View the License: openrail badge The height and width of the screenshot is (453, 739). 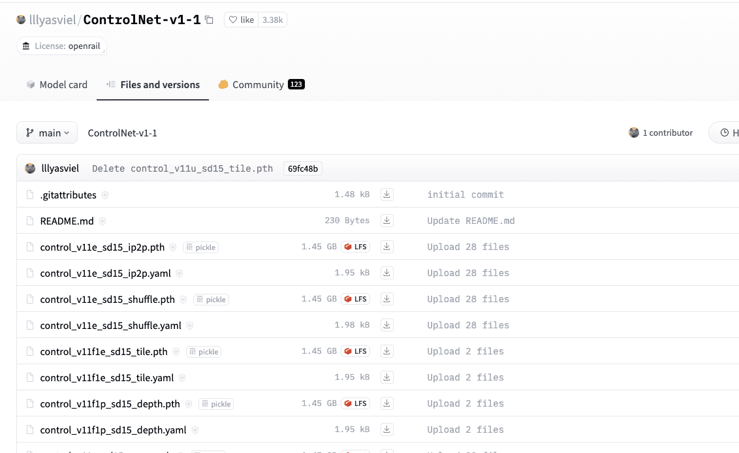61,46
